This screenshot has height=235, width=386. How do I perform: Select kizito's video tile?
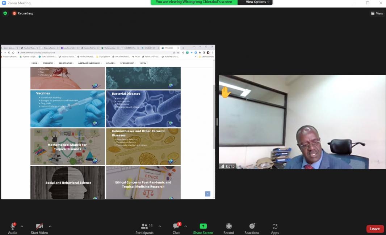point(302,122)
